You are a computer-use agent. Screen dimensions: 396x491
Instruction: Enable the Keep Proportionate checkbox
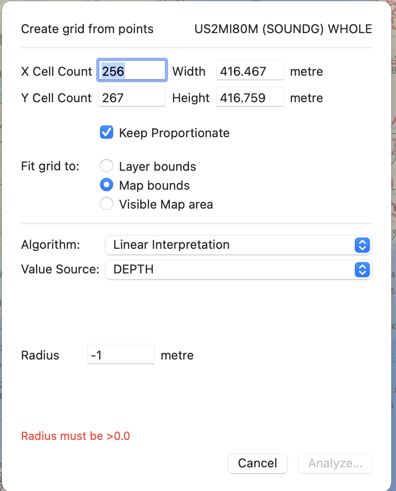[x=106, y=132]
